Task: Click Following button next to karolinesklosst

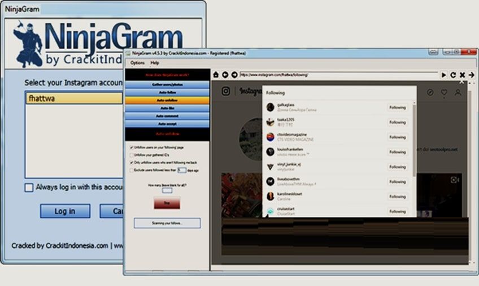Action: [398, 197]
